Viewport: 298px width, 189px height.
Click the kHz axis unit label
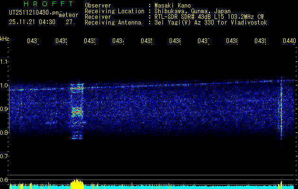coord(5,39)
